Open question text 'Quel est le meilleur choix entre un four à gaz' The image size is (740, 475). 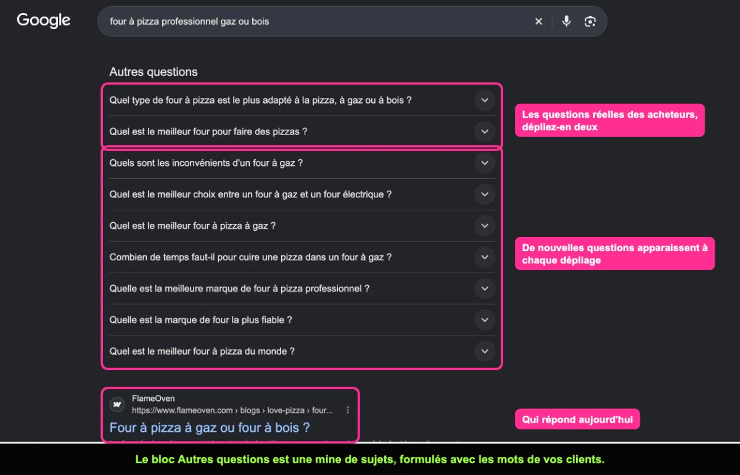(x=250, y=194)
